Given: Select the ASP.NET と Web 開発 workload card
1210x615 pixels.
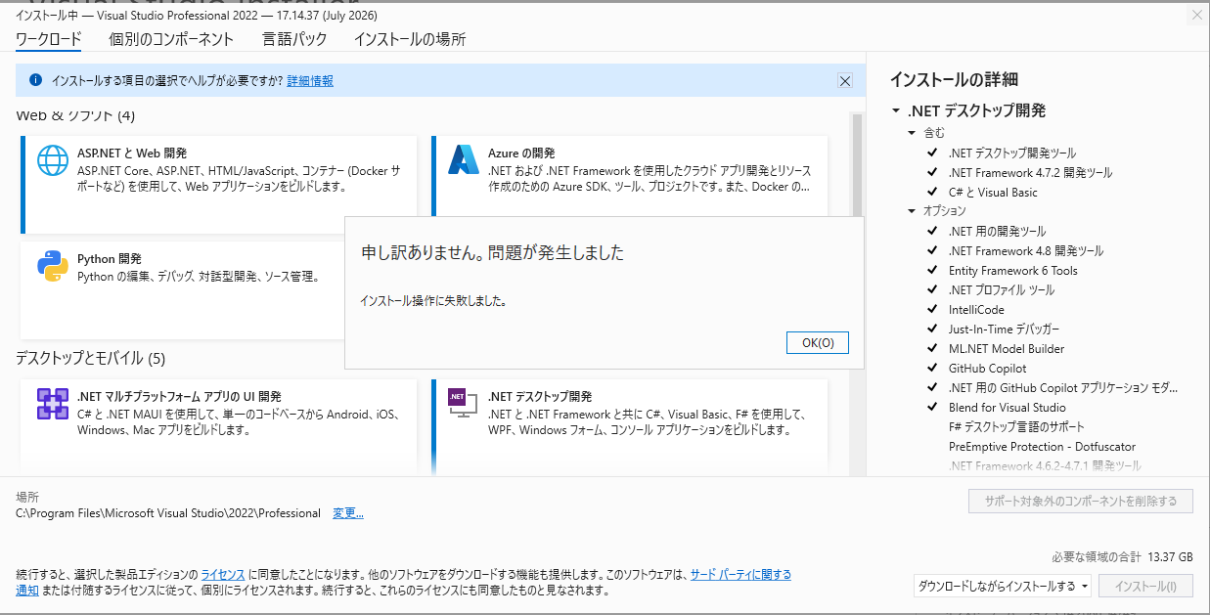Looking at the screenshot, I should pyautogui.click(x=217, y=185).
